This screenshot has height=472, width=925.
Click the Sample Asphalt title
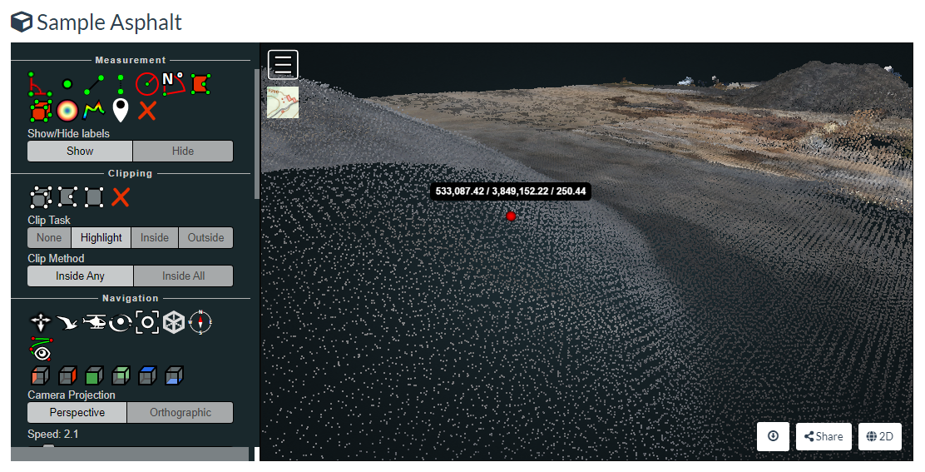[110, 22]
